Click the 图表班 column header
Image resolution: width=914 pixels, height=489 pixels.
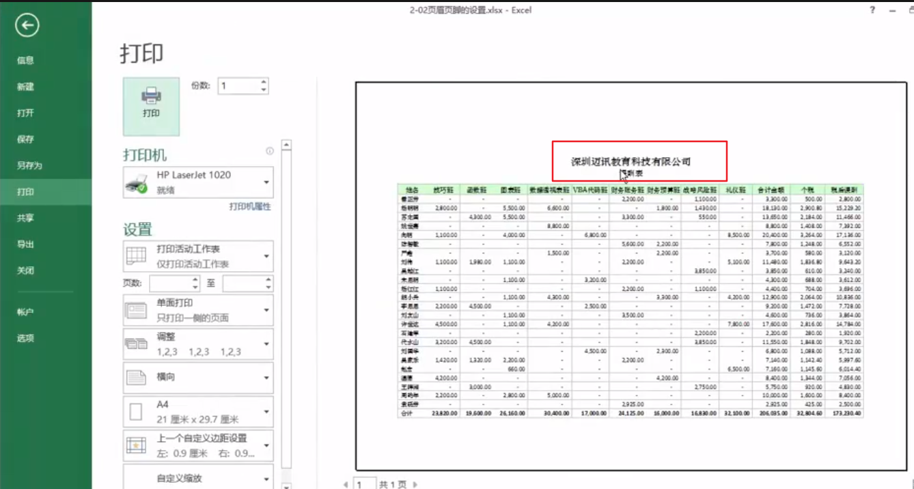[510, 189]
